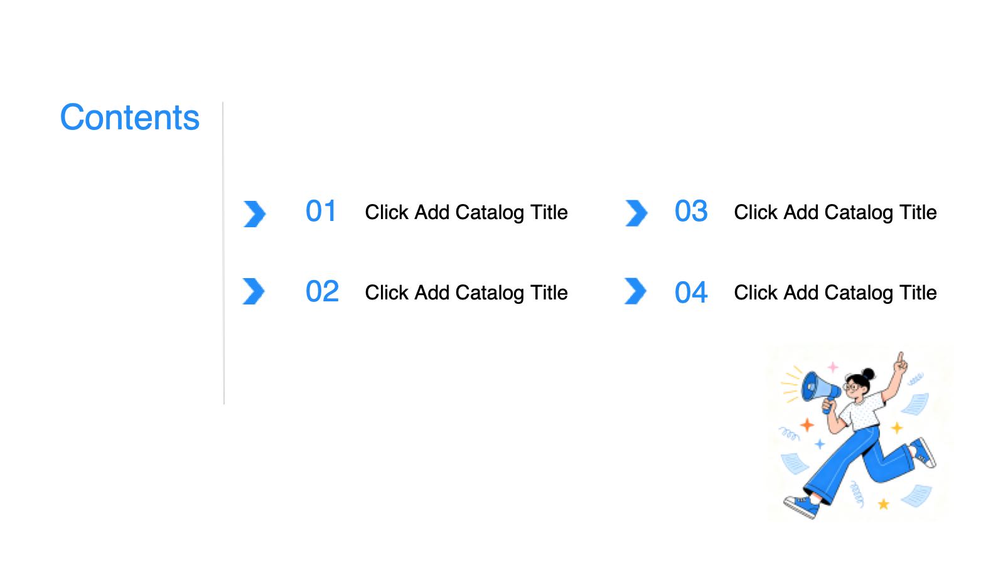The width and height of the screenshot is (1003, 565).
Task: Select the number 02 label
Action: (322, 292)
